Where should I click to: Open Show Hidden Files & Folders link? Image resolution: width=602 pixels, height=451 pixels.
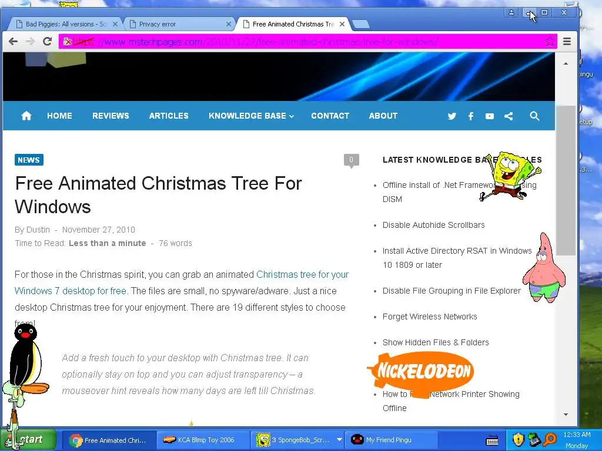click(x=436, y=342)
